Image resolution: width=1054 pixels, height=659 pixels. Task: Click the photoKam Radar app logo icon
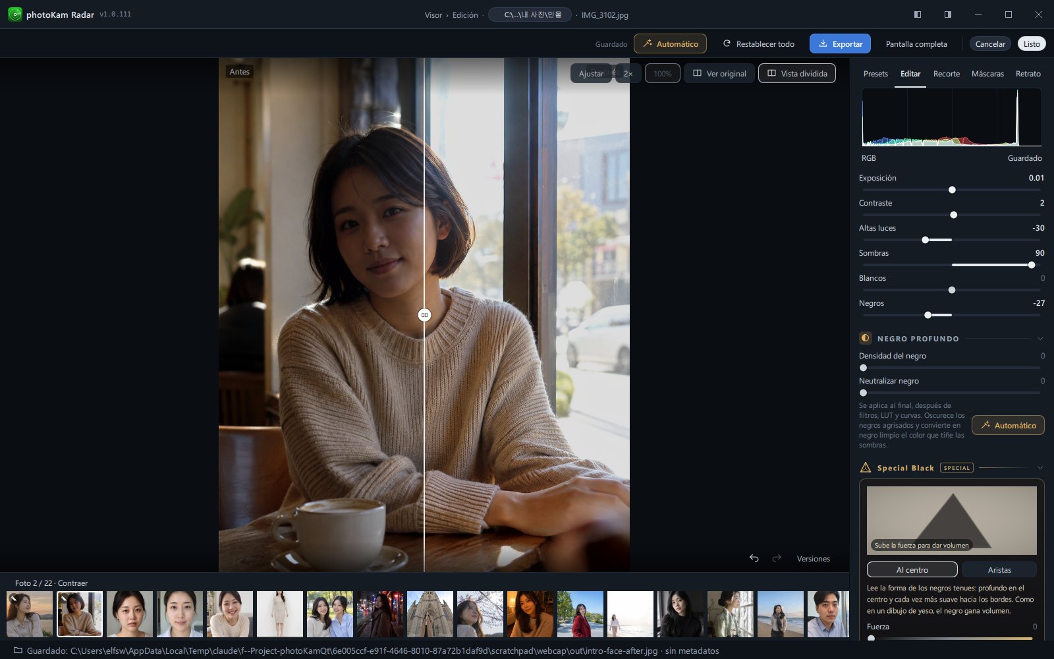[14, 14]
